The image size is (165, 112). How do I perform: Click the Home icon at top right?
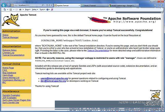click(x=155, y=5)
